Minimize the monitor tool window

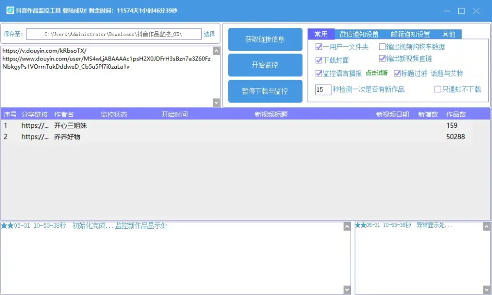coord(447,11)
